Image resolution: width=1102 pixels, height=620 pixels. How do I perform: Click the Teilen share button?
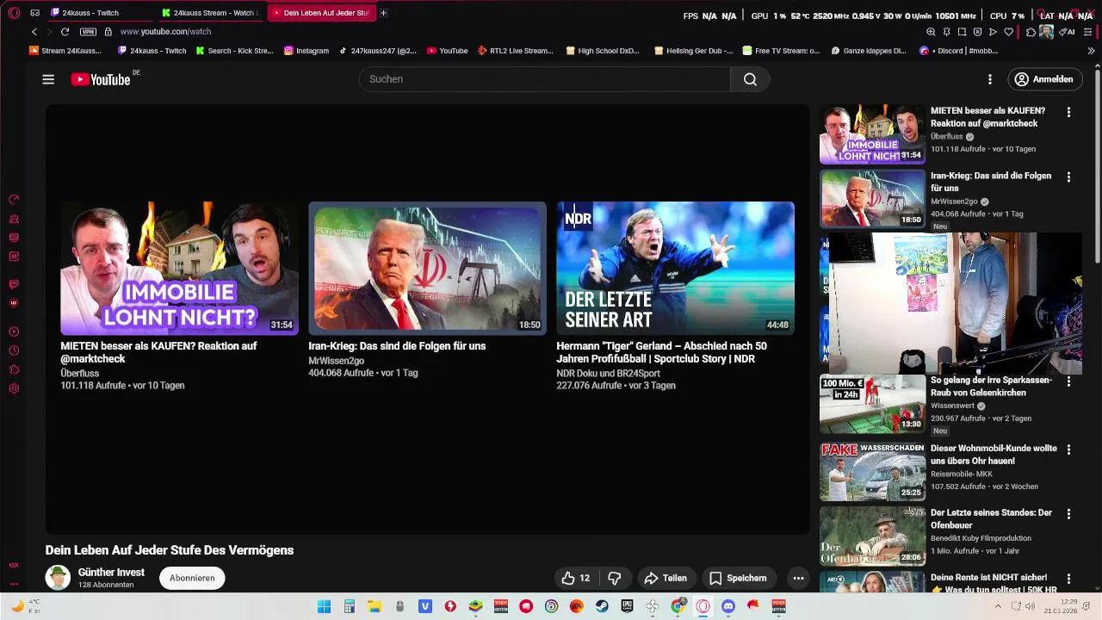[666, 578]
